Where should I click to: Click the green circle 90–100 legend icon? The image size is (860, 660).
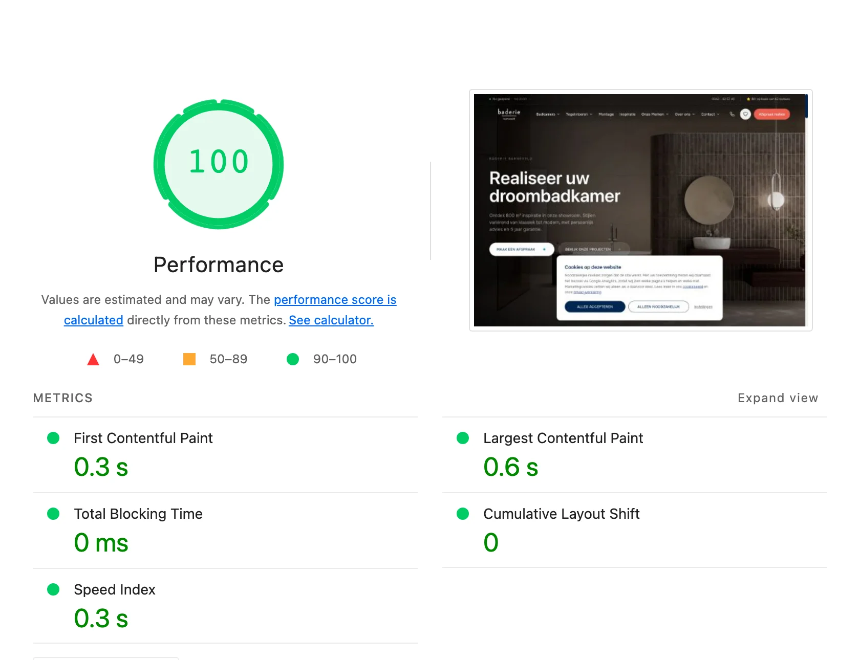(293, 359)
